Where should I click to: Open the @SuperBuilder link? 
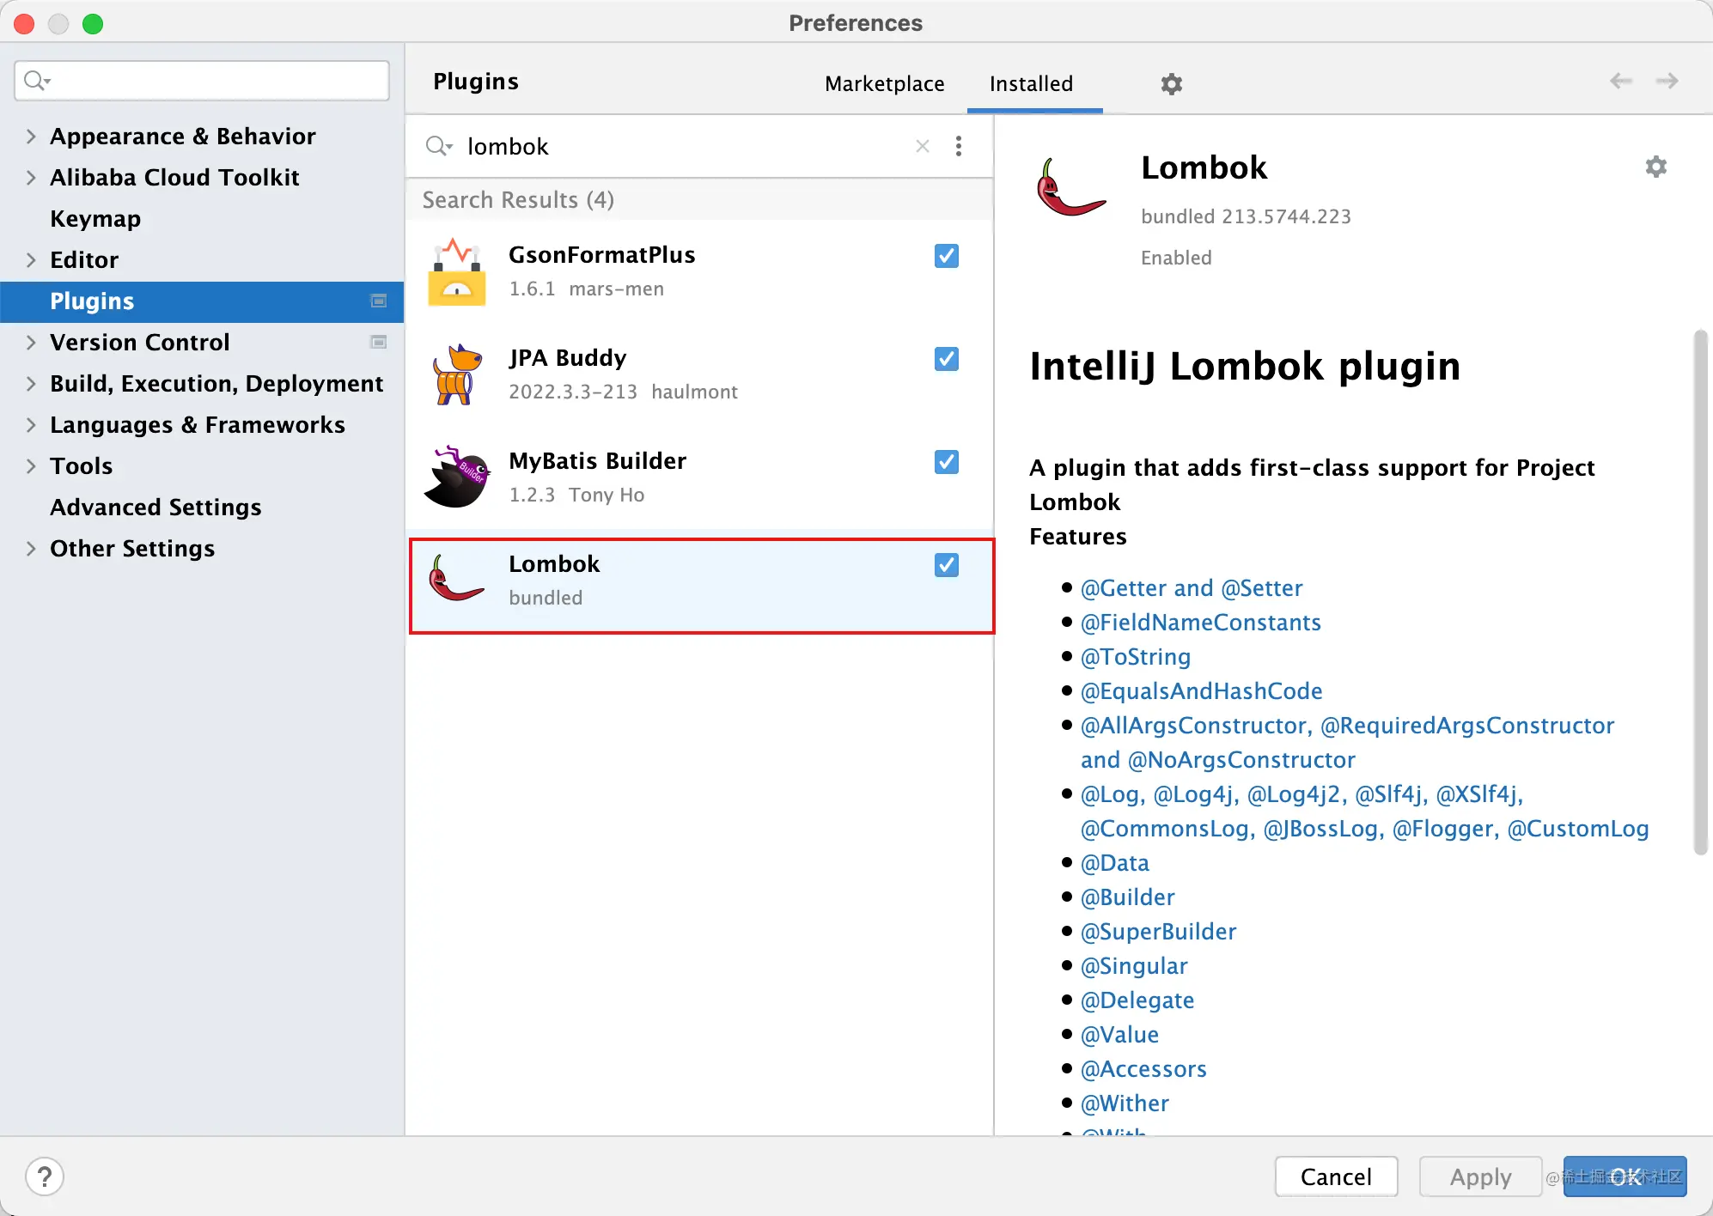point(1158,931)
